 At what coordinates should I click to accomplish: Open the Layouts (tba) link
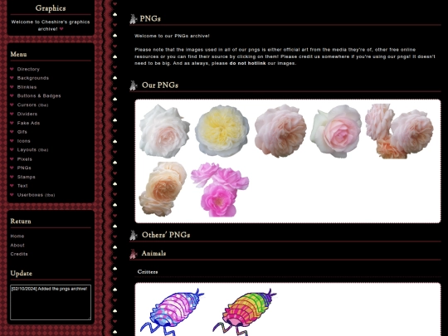click(x=32, y=149)
